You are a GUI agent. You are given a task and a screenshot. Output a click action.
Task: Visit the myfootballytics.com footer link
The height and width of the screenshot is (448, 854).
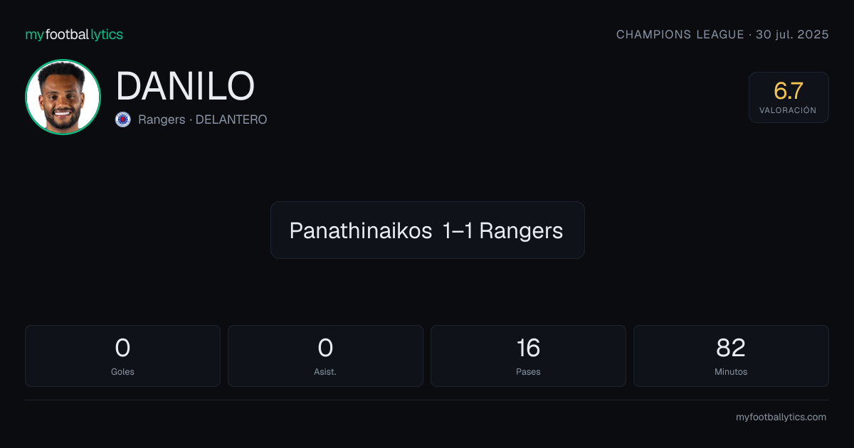[x=781, y=417]
